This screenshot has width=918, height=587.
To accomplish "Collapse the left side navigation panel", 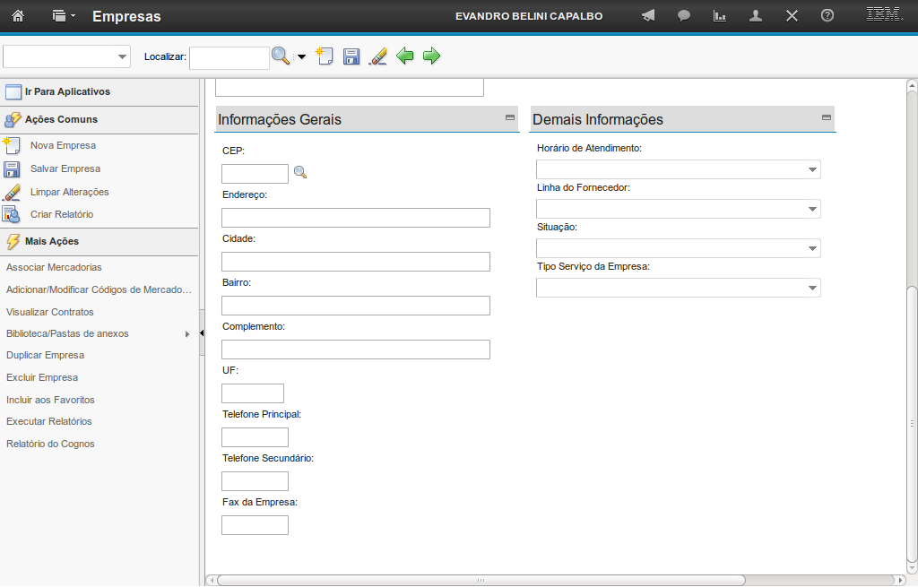I will 202,333.
